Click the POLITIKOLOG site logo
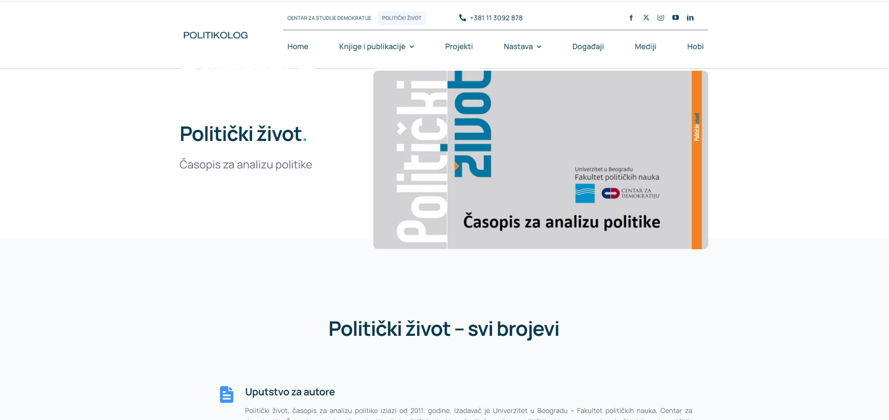The image size is (889, 420). [x=215, y=35]
